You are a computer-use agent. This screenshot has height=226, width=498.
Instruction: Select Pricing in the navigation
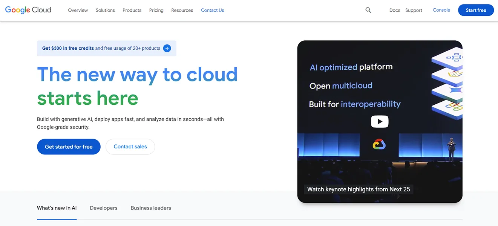pyautogui.click(x=156, y=10)
